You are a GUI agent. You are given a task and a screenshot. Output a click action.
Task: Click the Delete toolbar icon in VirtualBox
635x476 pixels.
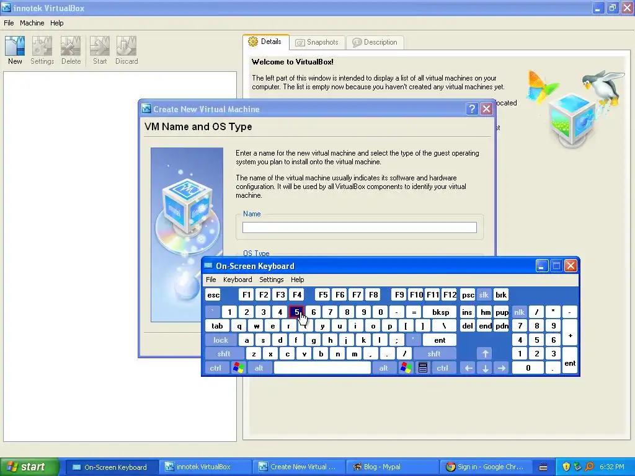pyautogui.click(x=71, y=50)
